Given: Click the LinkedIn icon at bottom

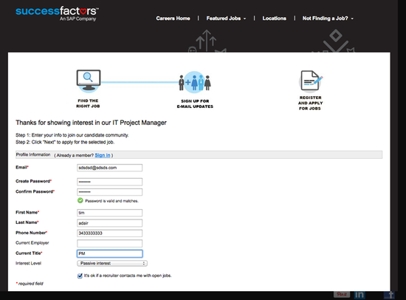Looking at the screenshot, I should click(x=359, y=295).
